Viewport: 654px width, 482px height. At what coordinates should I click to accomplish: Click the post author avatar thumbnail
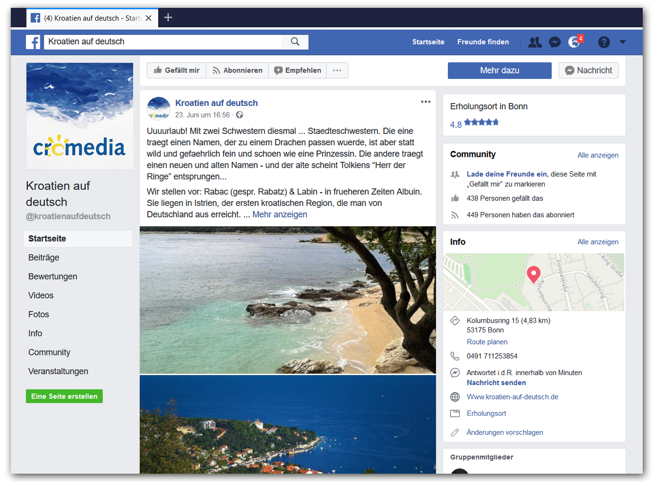coord(158,108)
